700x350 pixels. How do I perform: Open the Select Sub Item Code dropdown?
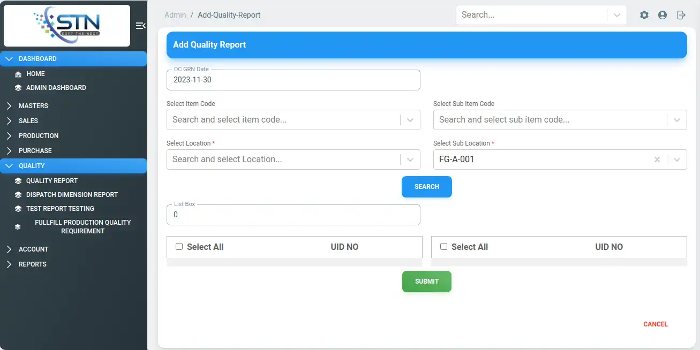tap(677, 120)
